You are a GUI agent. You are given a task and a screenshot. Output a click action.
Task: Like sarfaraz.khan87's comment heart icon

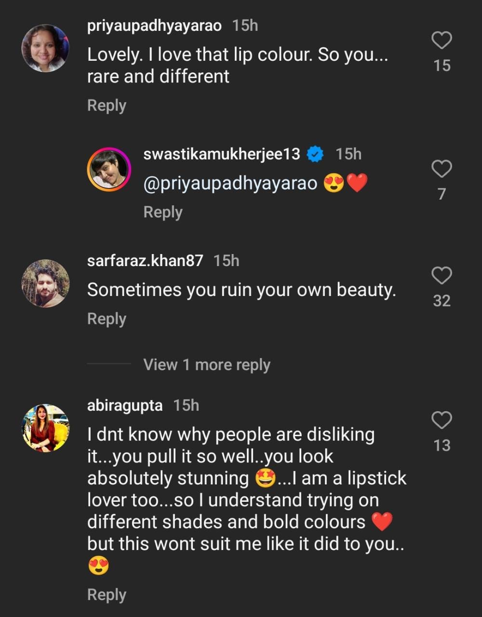(441, 276)
